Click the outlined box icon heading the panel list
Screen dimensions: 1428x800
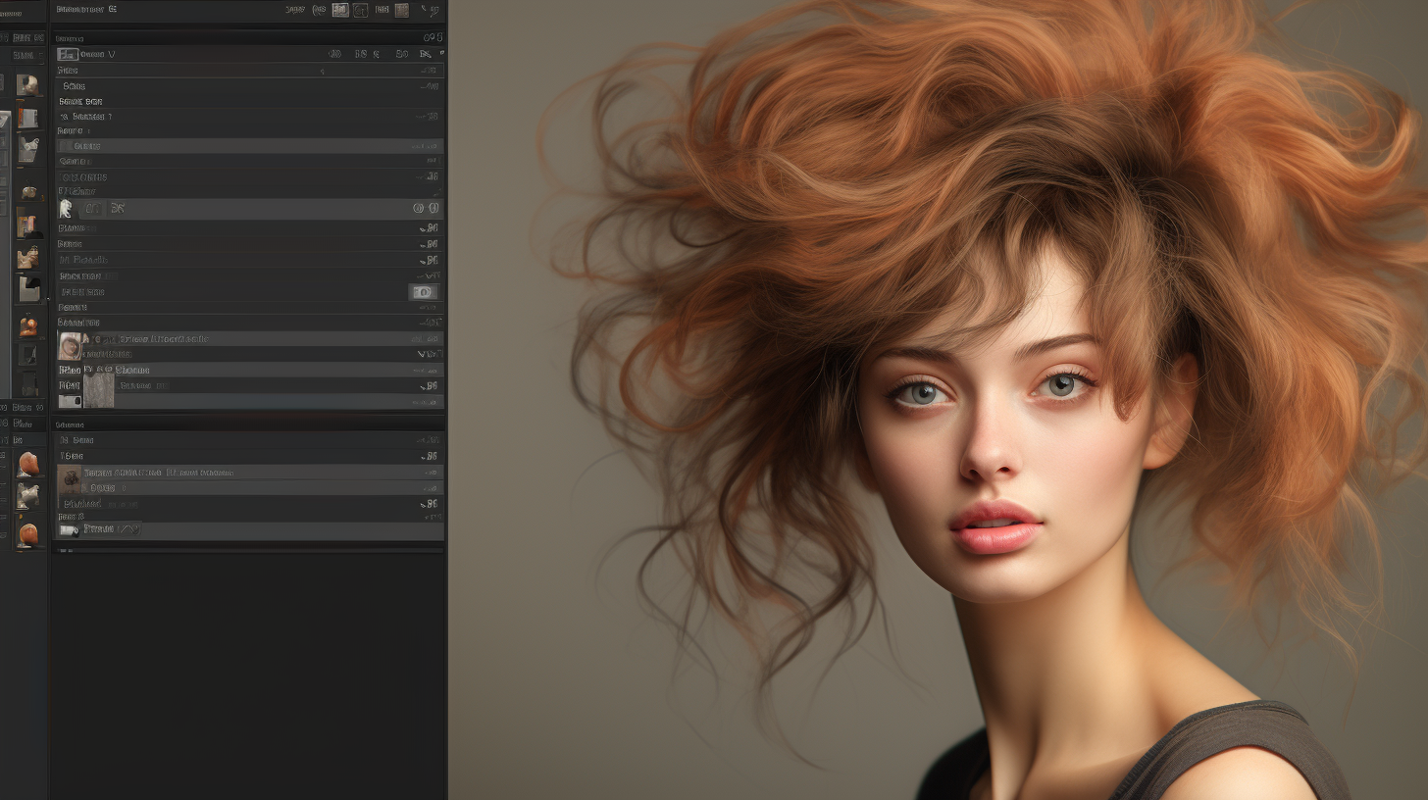(68, 55)
